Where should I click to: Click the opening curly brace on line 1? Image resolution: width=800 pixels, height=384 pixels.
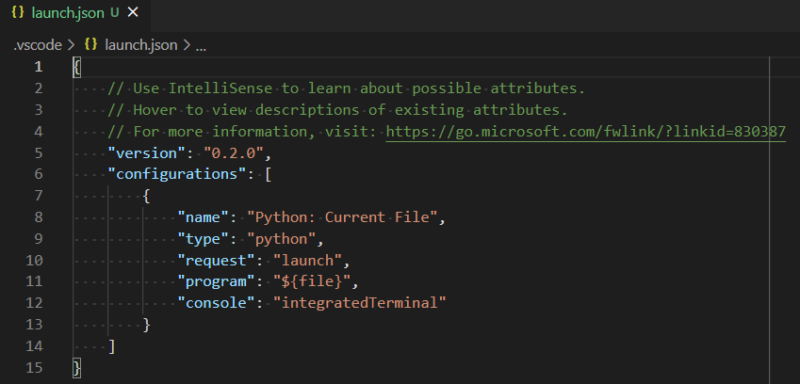click(x=77, y=67)
